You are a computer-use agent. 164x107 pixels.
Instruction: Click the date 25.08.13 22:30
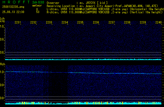pos(13,12)
